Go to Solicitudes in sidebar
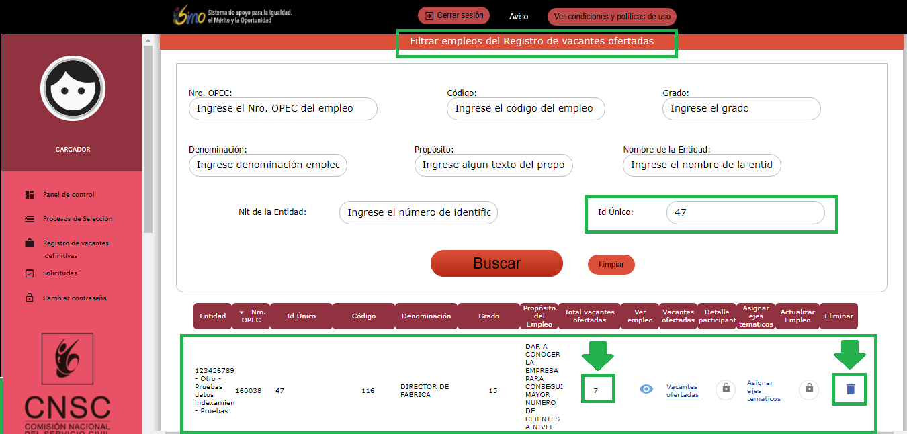The height and width of the screenshot is (434, 907). pos(60,273)
